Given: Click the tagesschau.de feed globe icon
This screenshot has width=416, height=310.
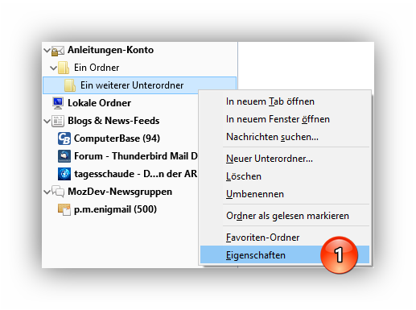Looking at the screenshot, I should pyautogui.click(x=64, y=174).
